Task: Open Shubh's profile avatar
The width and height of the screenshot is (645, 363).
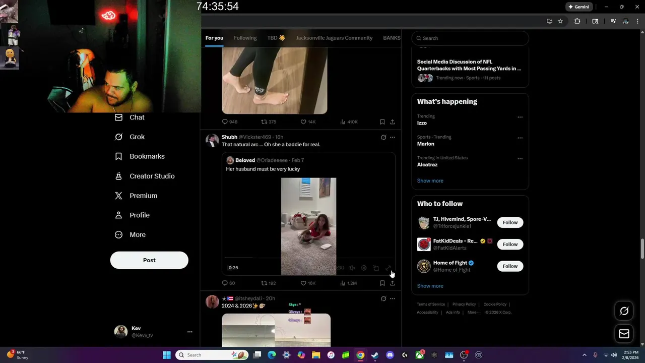Action: (212, 141)
